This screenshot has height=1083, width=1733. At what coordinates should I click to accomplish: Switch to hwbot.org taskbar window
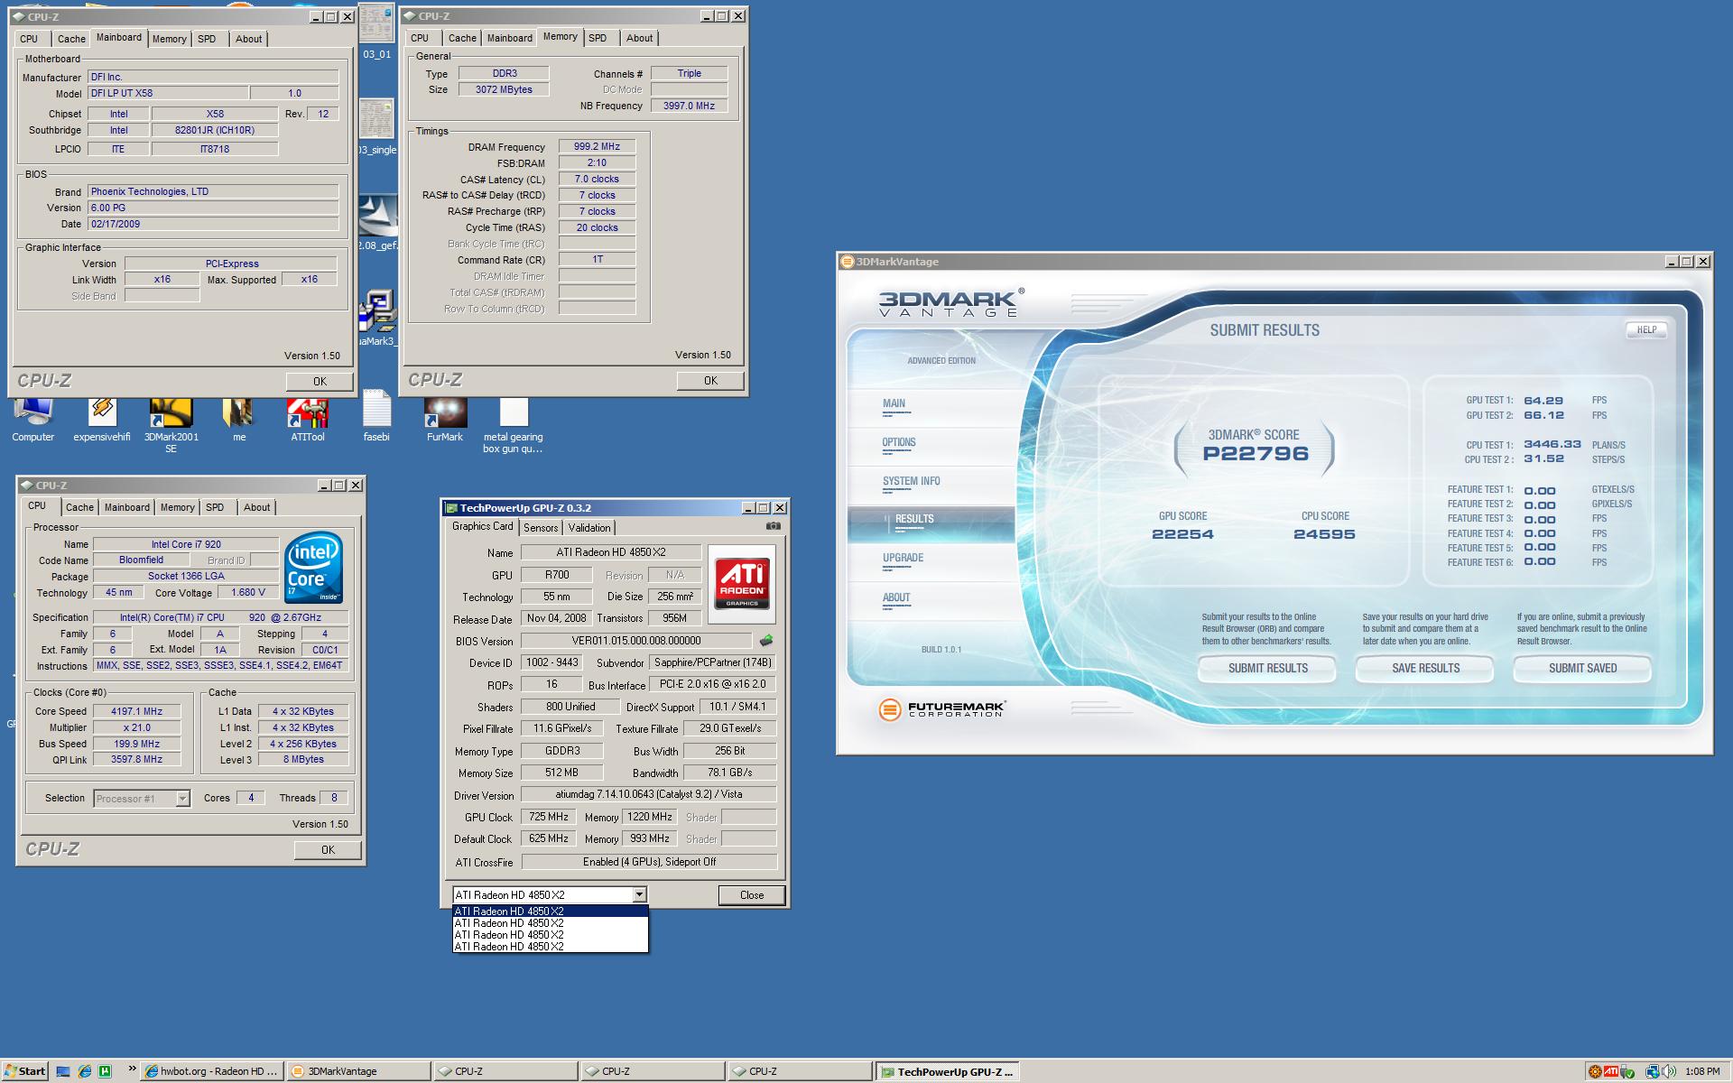click(x=213, y=1071)
